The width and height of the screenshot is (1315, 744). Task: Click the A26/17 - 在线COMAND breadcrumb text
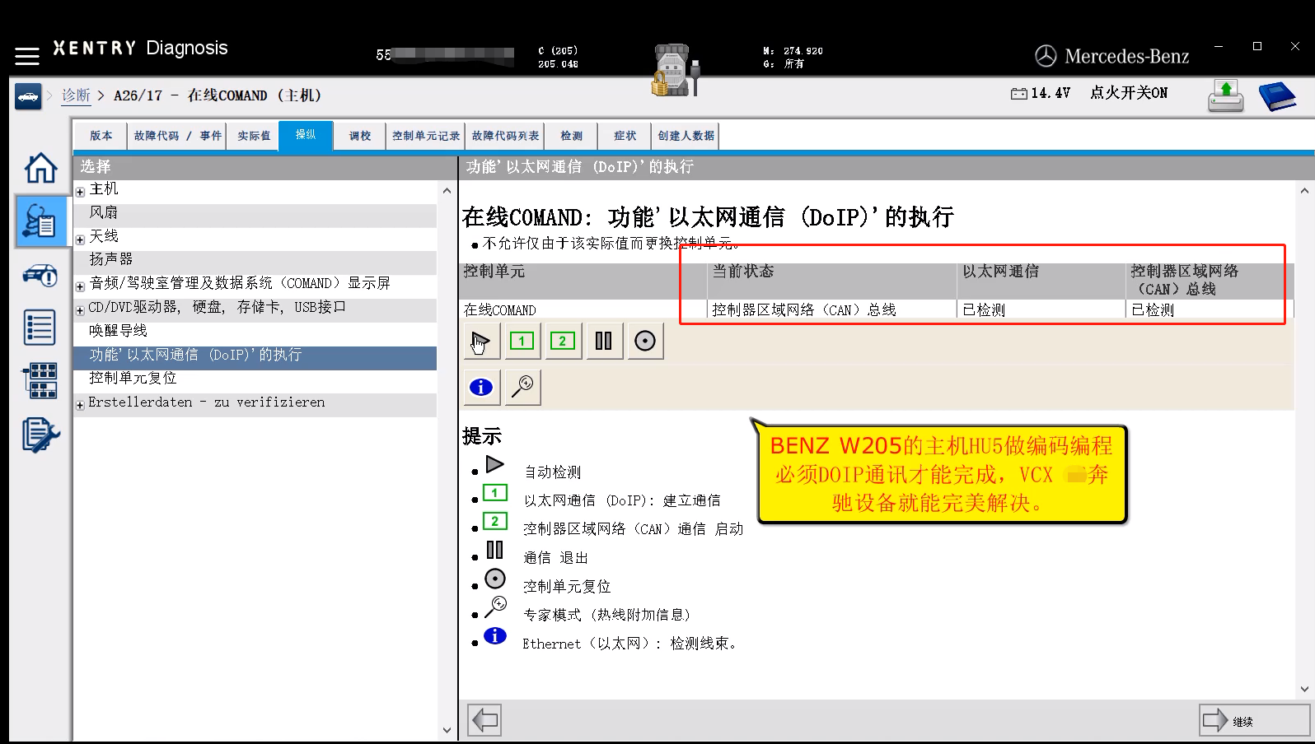pos(218,95)
